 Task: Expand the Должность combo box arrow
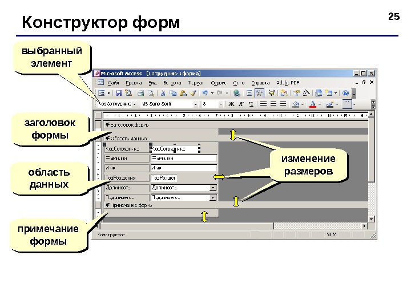(213, 188)
